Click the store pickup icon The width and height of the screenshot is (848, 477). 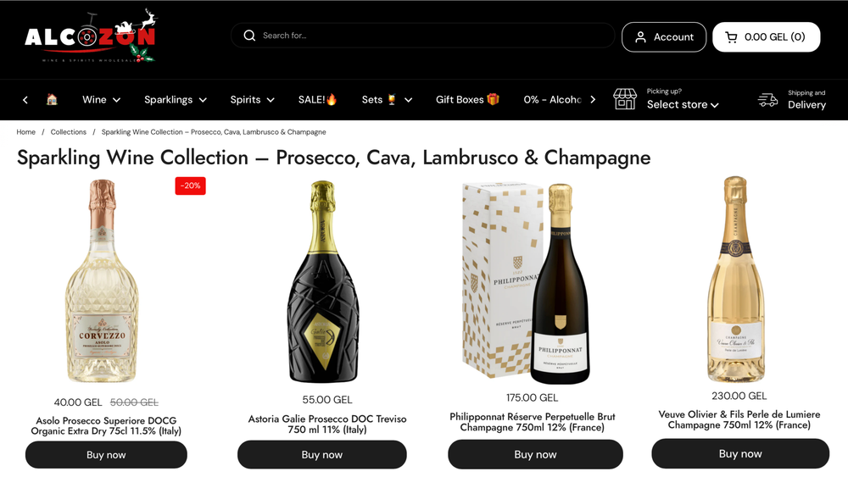625,99
